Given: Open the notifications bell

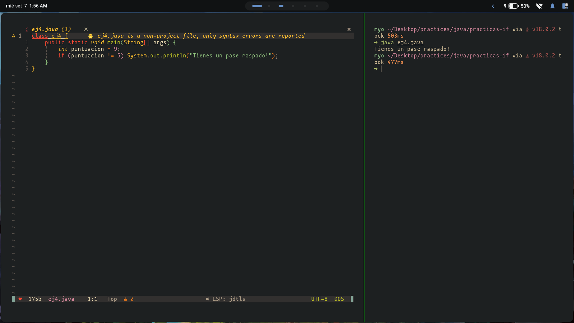Looking at the screenshot, I should [x=552, y=6].
